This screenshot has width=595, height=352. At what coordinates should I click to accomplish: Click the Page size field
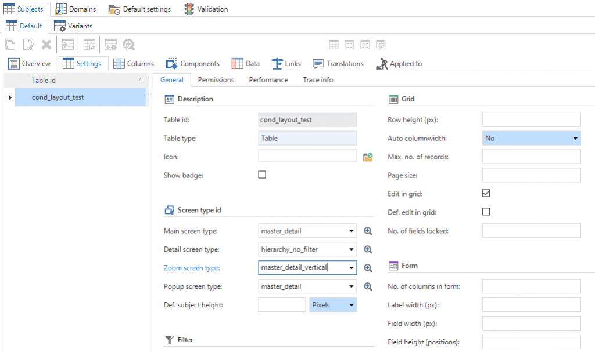(531, 175)
